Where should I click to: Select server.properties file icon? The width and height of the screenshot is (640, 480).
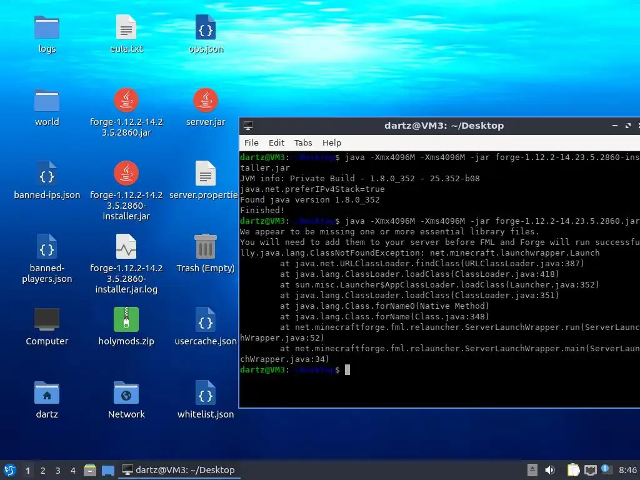(x=205, y=174)
